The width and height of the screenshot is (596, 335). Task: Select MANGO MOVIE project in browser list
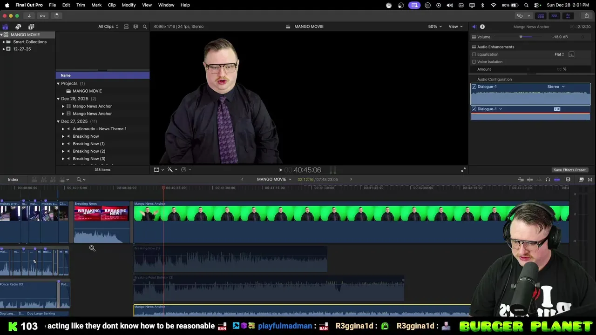pyautogui.click(x=87, y=91)
